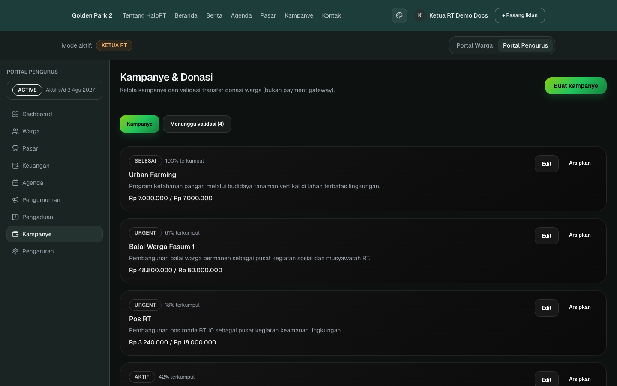This screenshot has width=617, height=386.
Task: Show Menunggu validasi (4) tab
Action: coord(197,124)
